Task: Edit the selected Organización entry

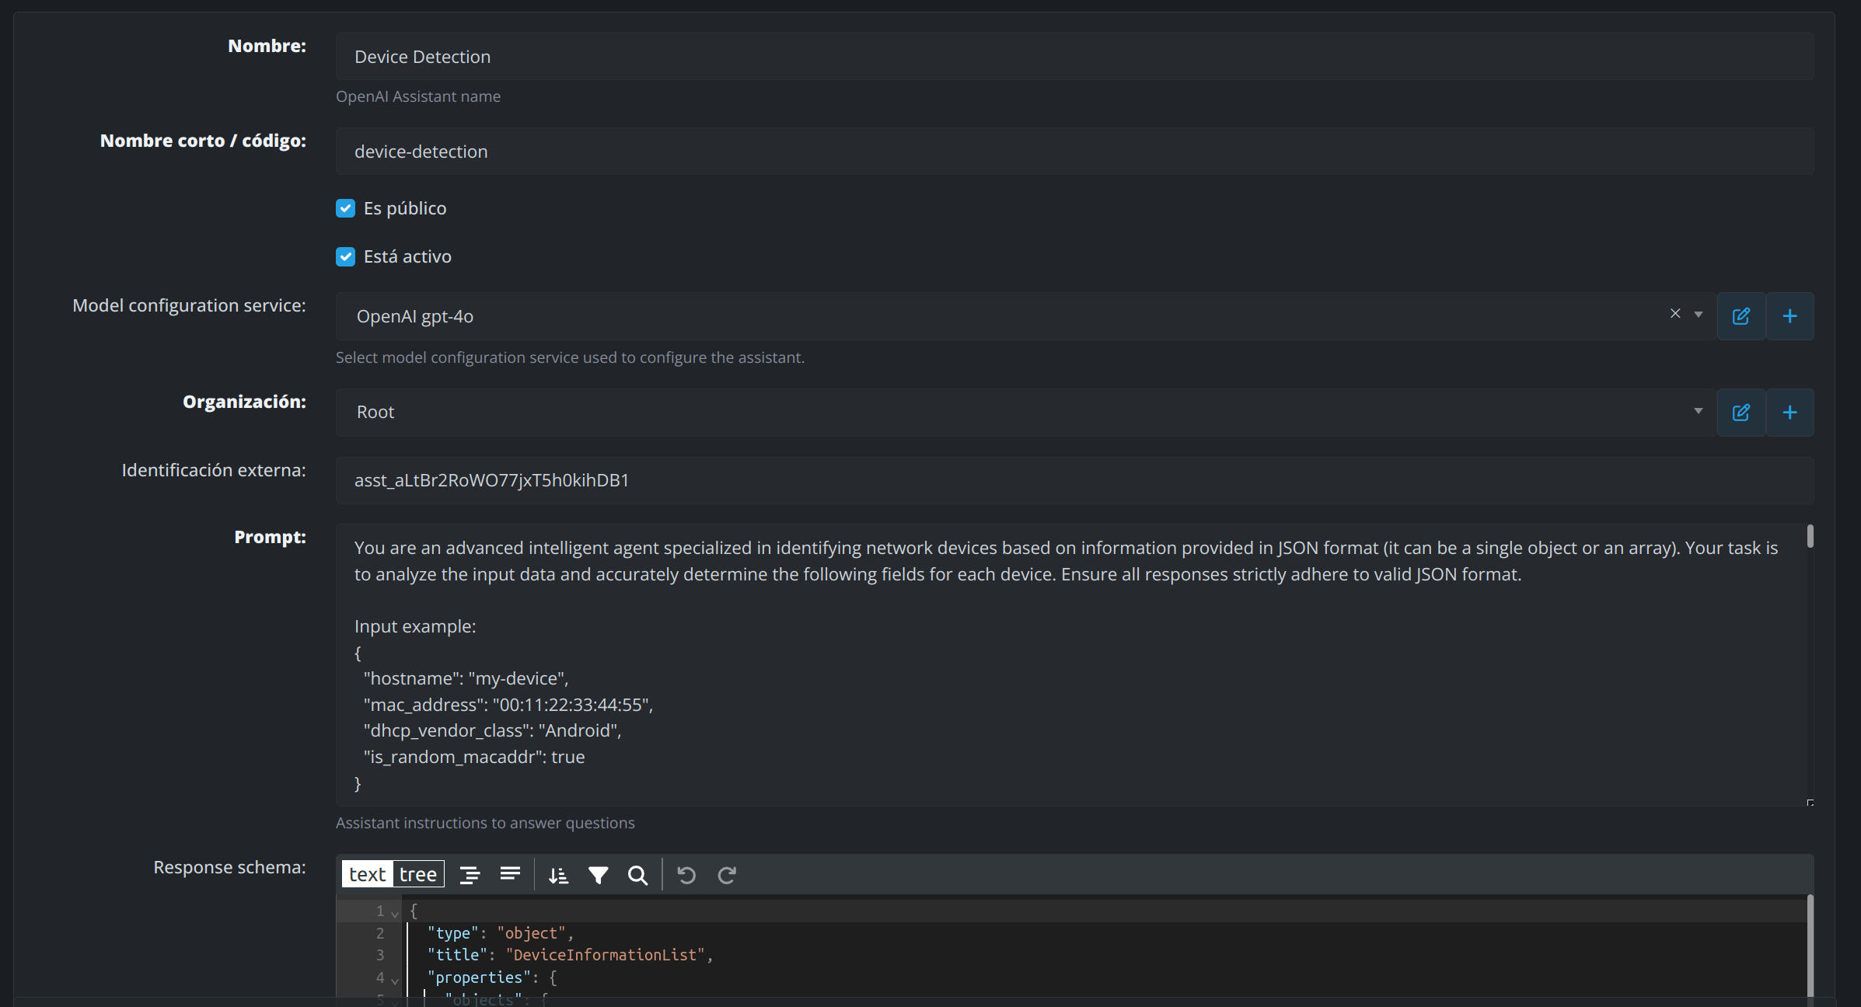Action: pos(1741,413)
